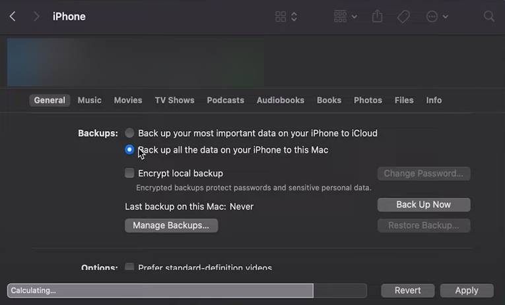Viewport: 505px width, 305px height.
Task: Open the ellipsis More Actions menu
Action: click(x=437, y=16)
